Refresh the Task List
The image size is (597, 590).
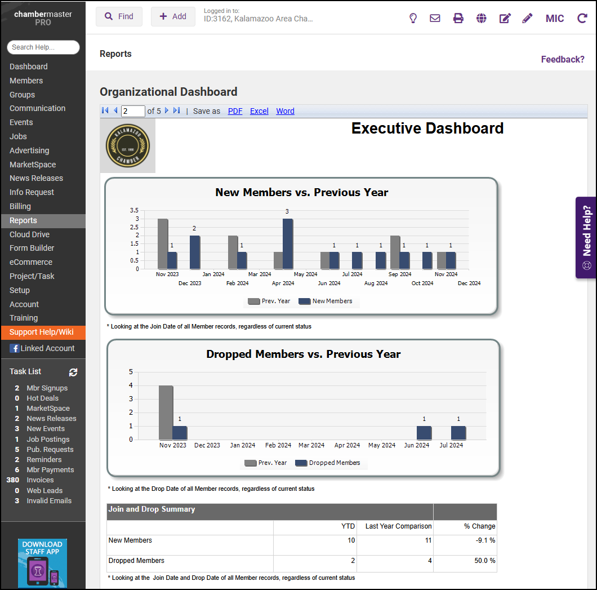[73, 372]
